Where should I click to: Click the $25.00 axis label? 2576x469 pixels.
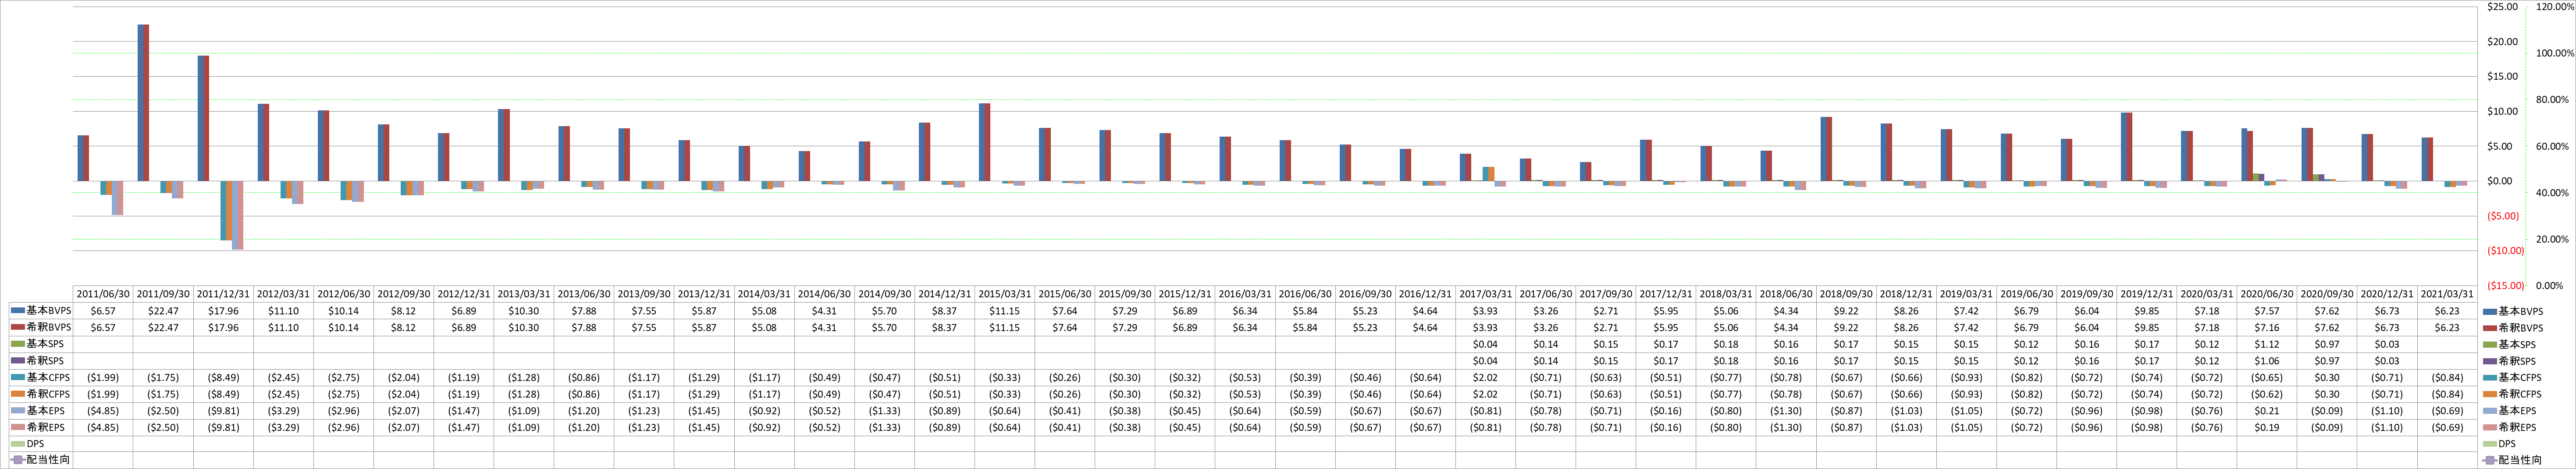tap(2503, 7)
